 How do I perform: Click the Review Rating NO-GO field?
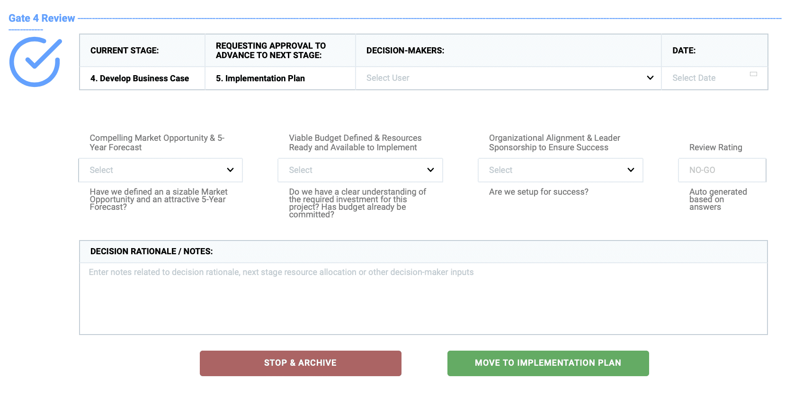[722, 170]
